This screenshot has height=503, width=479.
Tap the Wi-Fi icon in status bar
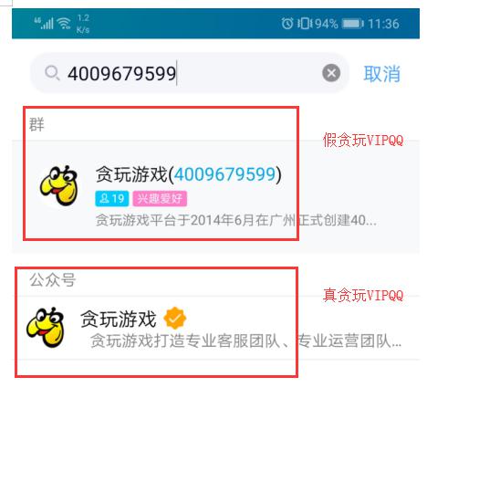(x=64, y=23)
